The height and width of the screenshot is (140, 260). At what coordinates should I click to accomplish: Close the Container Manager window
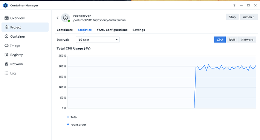(255, 6)
